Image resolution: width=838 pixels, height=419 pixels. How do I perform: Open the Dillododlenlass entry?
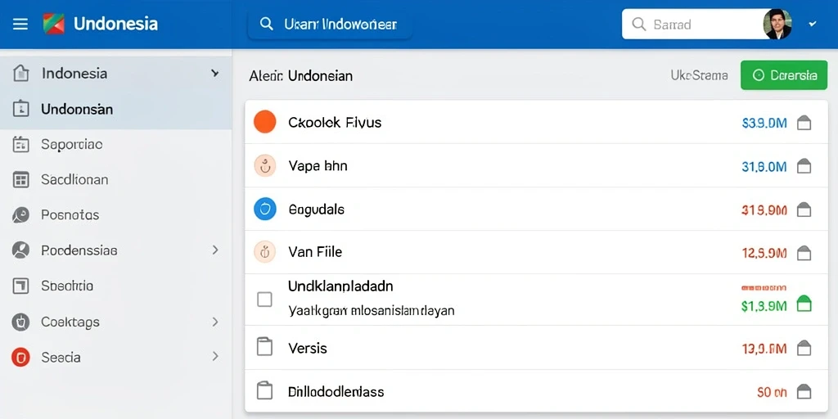(x=336, y=392)
